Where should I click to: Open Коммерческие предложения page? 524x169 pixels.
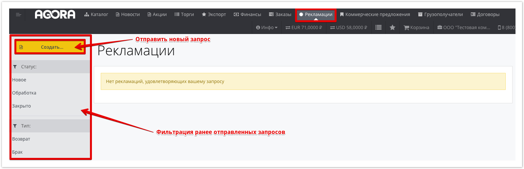[x=375, y=14]
